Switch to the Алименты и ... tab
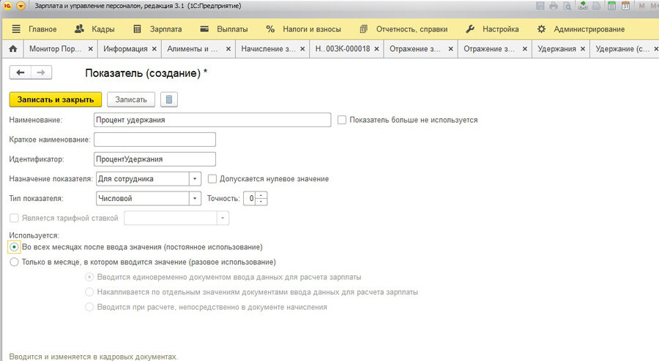 (193, 49)
